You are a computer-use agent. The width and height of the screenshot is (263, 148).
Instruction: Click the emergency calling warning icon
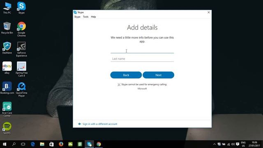(119, 85)
